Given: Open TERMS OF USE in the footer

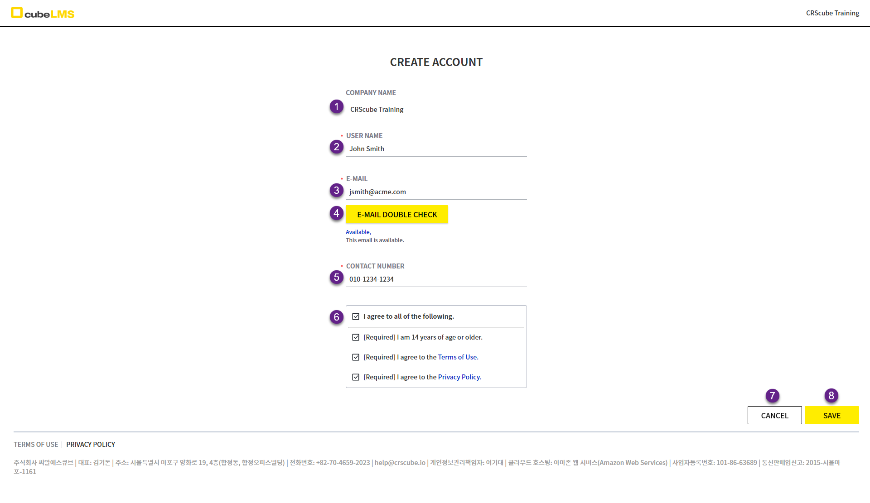Looking at the screenshot, I should [36, 445].
